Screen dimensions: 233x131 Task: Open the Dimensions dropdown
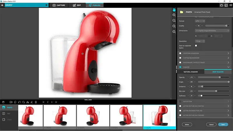[x=212, y=31]
